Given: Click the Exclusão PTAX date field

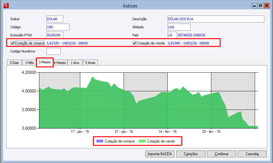Looking at the screenshot, I should (55, 35).
